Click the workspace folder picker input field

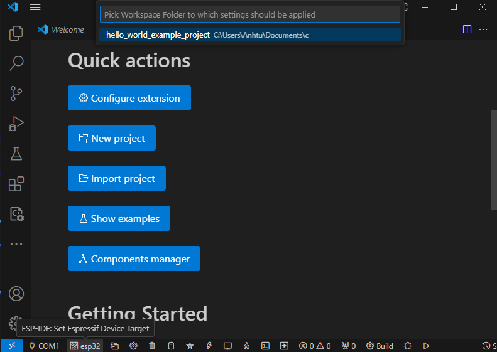pyautogui.click(x=249, y=14)
